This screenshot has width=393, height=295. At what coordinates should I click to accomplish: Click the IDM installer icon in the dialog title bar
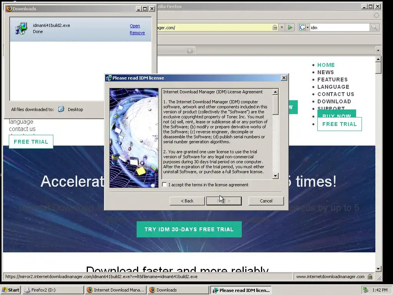pos(109,78)
